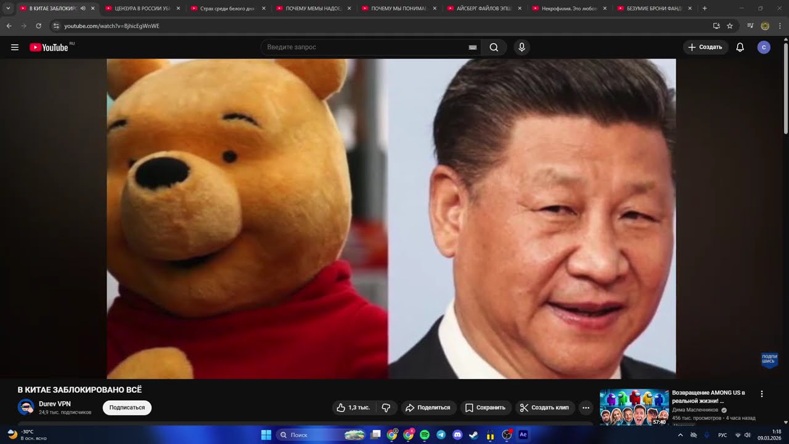
Task: Open the taskbar clock and date
Action: pos(770,435)
